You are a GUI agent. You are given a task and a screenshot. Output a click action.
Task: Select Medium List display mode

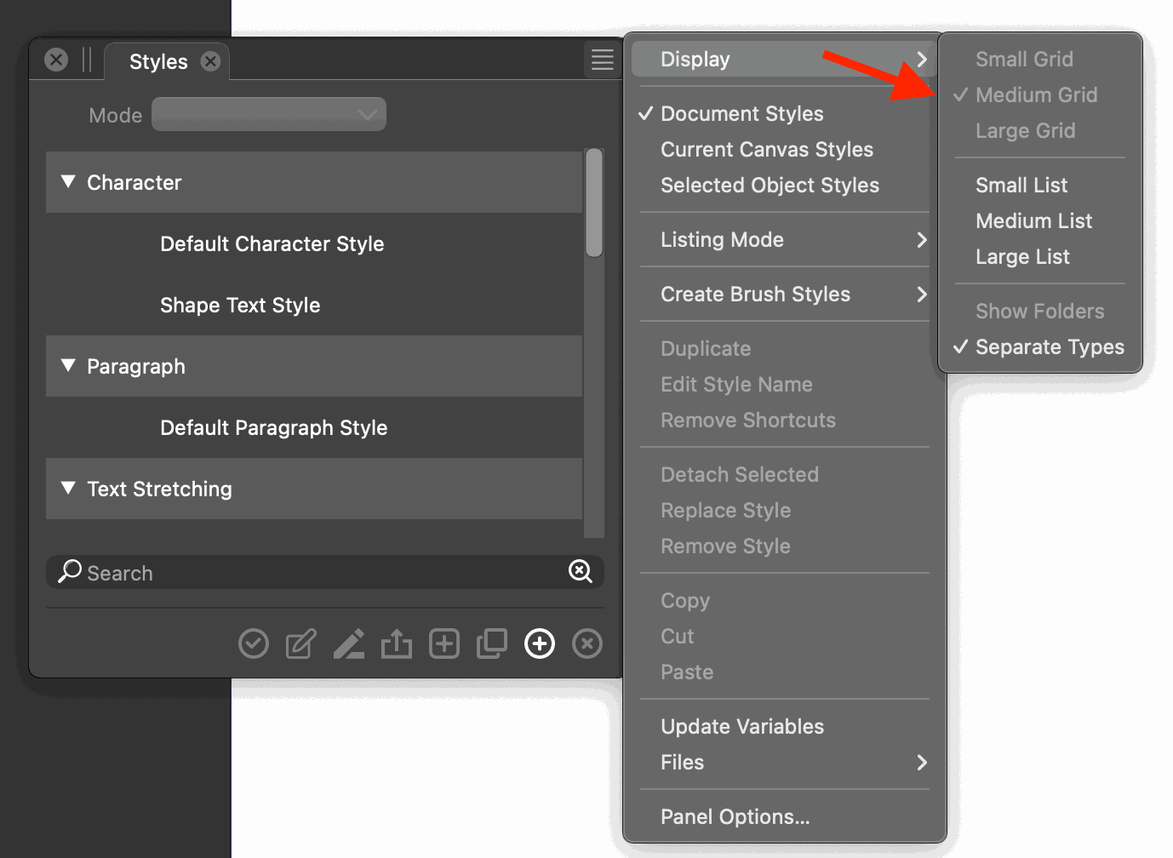(x=1033, y=221)
